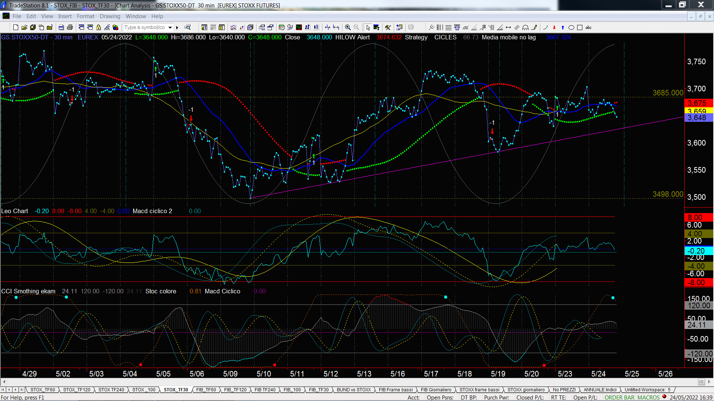The image size is (714, 401).
Task: Switch to FIB_100 workspace tab
Action: tap(292, 390)
